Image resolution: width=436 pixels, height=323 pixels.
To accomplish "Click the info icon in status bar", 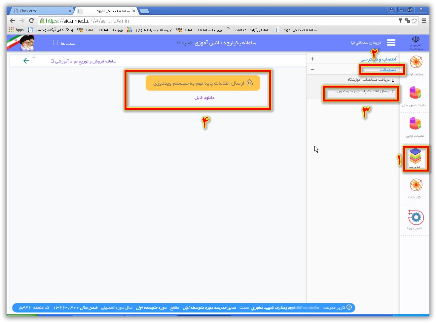I will tap(349, 307).
